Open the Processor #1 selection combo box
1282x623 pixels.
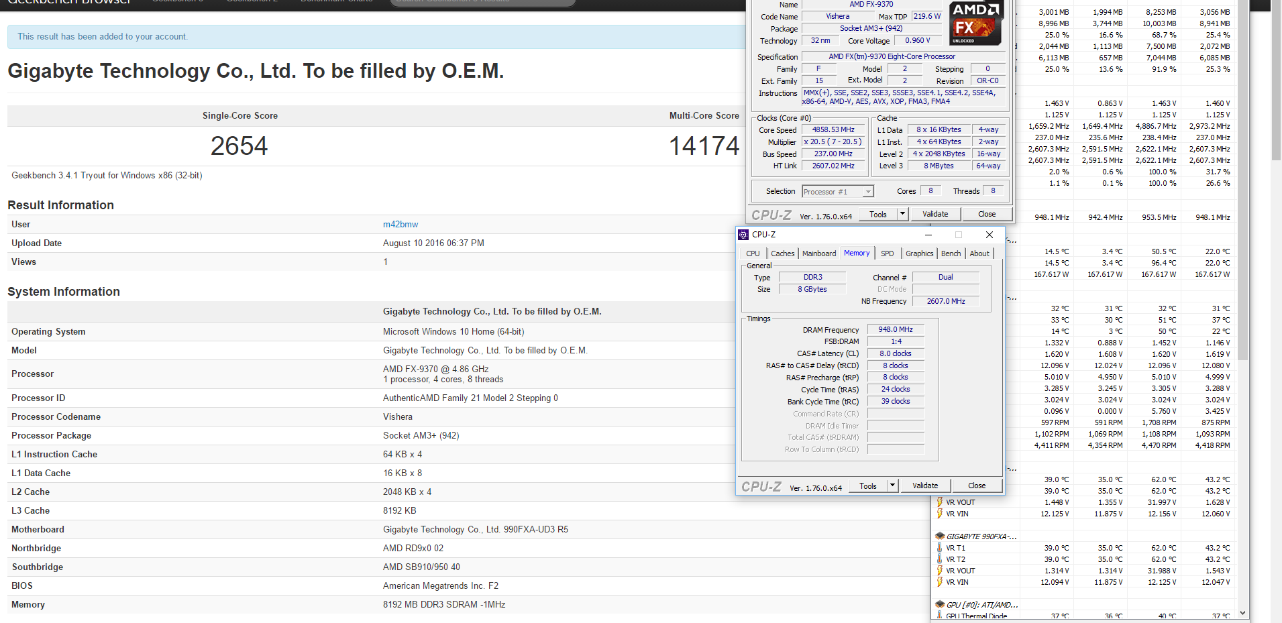[838, 192]
